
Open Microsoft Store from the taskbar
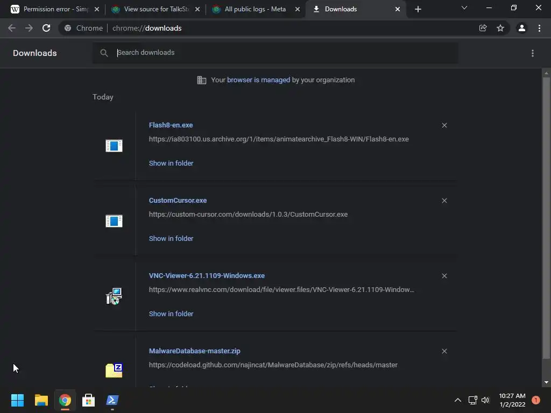(89, 400)
